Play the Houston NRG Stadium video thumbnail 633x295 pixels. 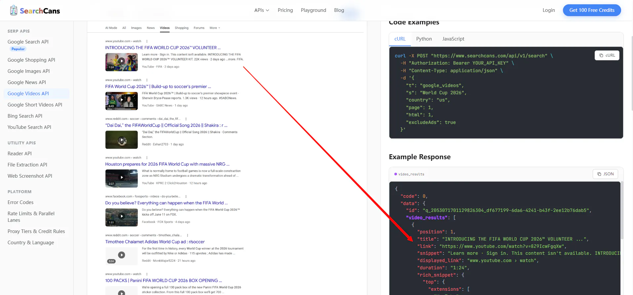point(122,178)
